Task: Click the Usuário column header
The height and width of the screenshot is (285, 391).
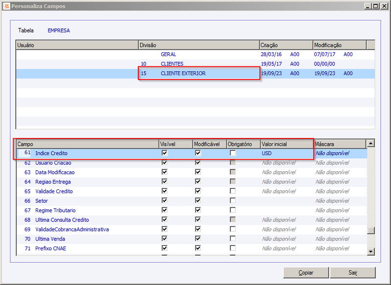Action: (x=77, y=45)
